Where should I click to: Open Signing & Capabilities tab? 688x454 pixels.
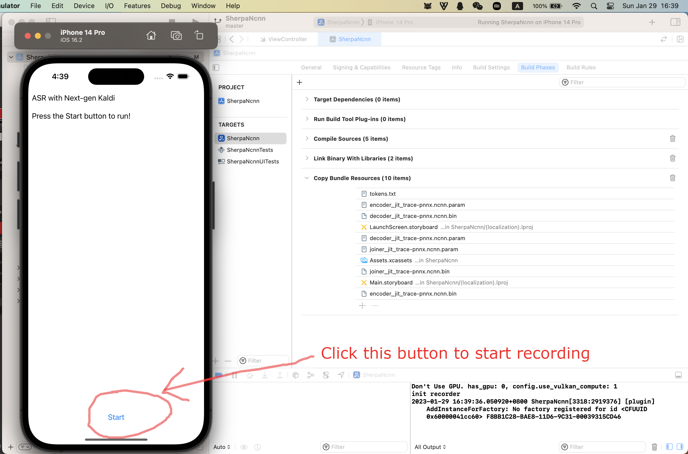(361, 67)
